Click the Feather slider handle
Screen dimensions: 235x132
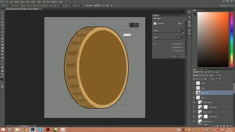point(153,39)
